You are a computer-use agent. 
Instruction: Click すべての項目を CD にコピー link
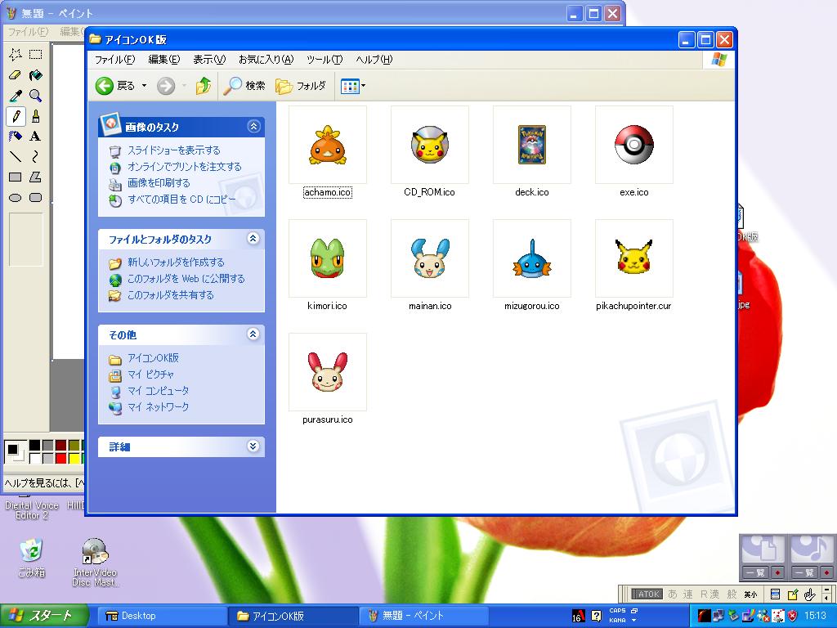coord(181,200)
